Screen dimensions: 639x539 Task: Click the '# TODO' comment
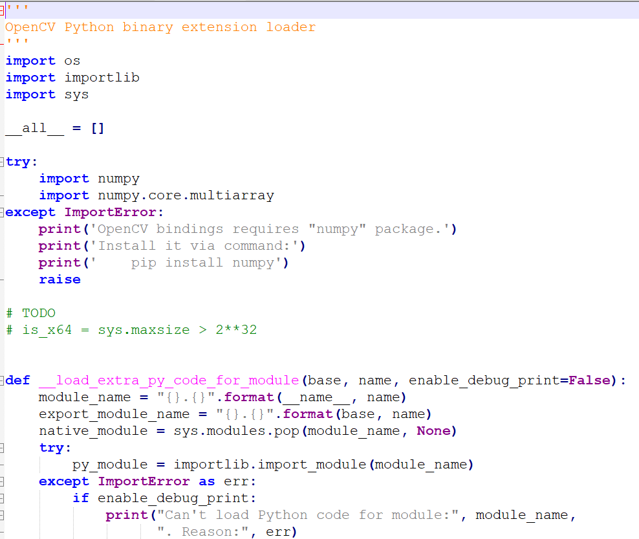(30, 313)
